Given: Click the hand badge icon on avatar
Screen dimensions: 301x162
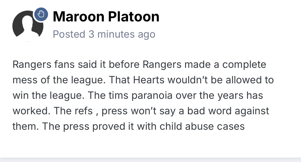Looking at the screenshot, I should (41, 14).
